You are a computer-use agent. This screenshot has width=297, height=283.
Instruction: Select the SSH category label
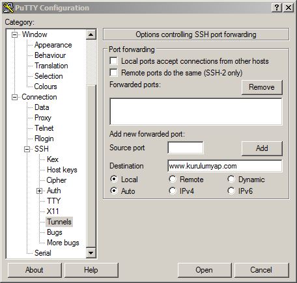click(42, 149)
